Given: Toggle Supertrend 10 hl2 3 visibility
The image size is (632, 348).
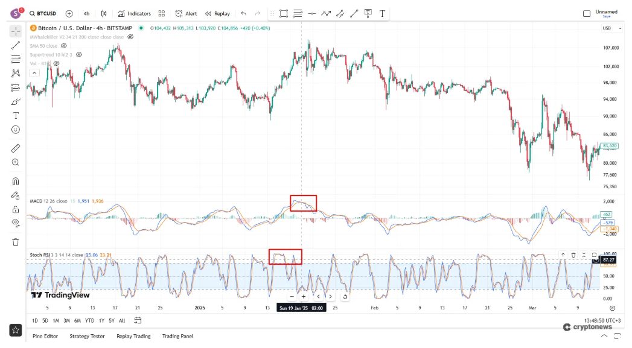Looking at the screenshot, I should pos(78,54).
